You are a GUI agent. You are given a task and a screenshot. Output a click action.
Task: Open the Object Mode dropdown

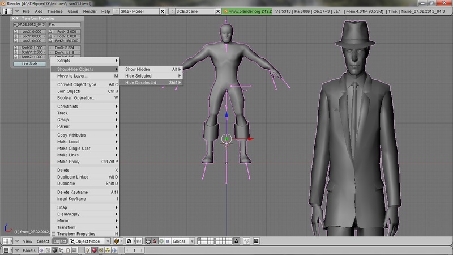coord(90,241)
